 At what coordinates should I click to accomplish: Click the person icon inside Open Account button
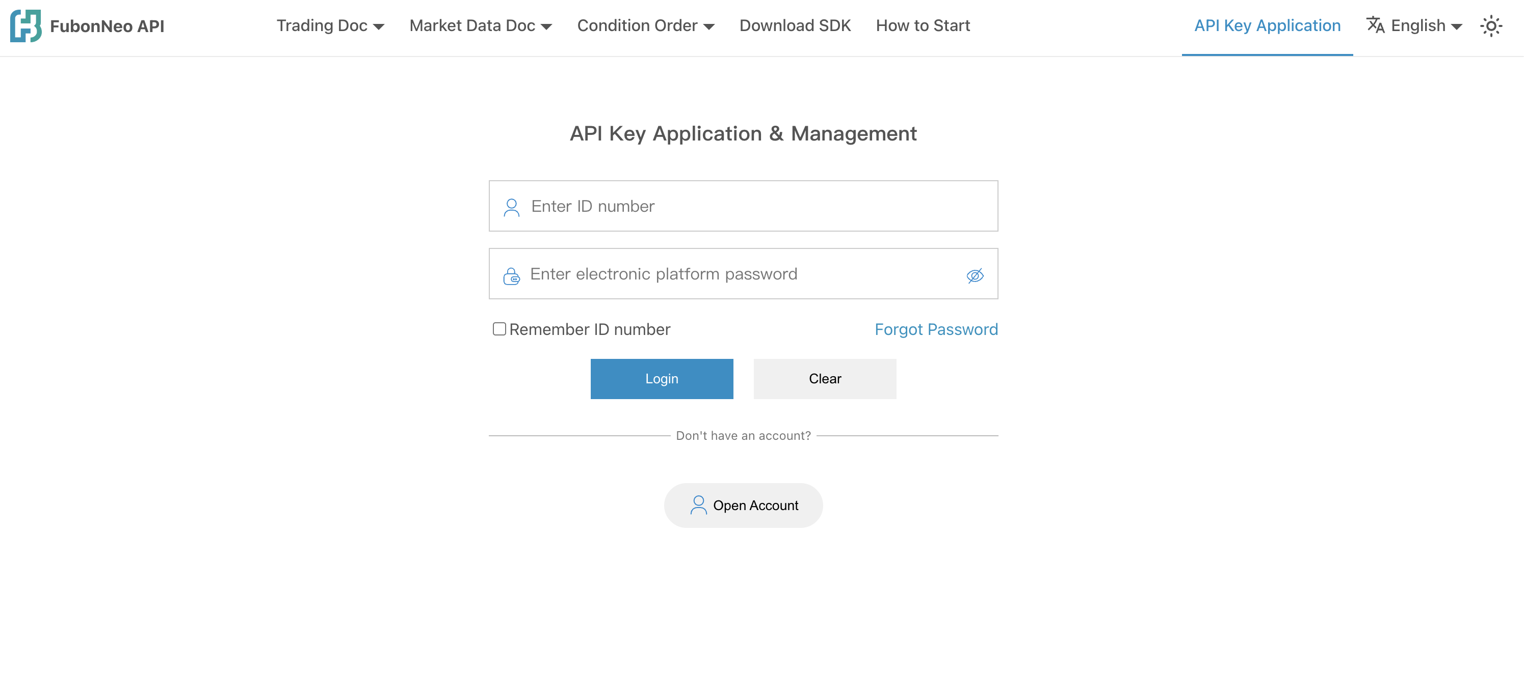pos(699,505)
